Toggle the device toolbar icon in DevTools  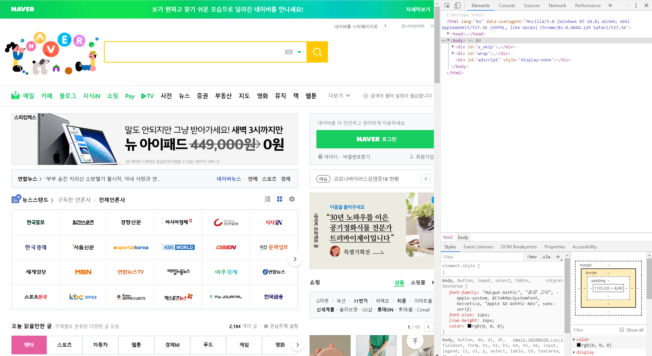457,5
